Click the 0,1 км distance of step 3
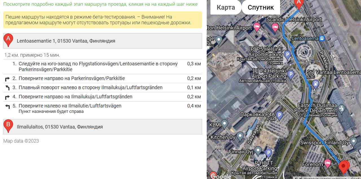The height and width of the screenshot is (179, 361). 194,88
